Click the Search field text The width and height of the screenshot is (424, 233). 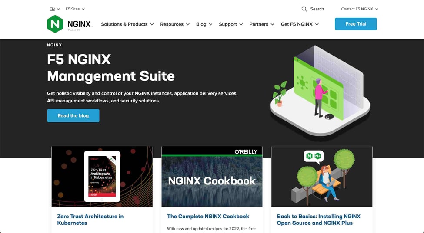point(317,9)
